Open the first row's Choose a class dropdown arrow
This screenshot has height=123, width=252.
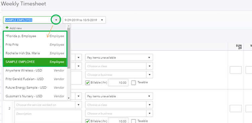(149, 66)
